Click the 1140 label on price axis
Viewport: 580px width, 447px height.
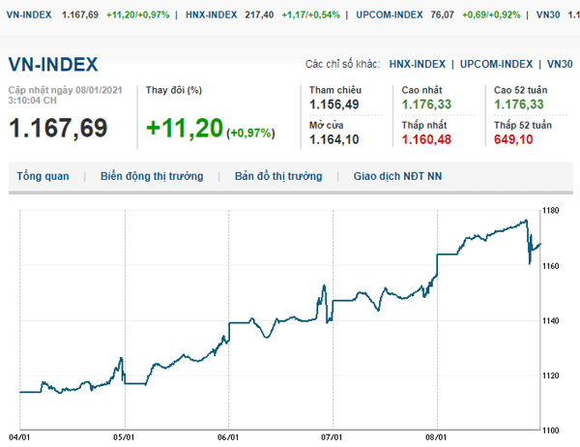tap(552, 320)
